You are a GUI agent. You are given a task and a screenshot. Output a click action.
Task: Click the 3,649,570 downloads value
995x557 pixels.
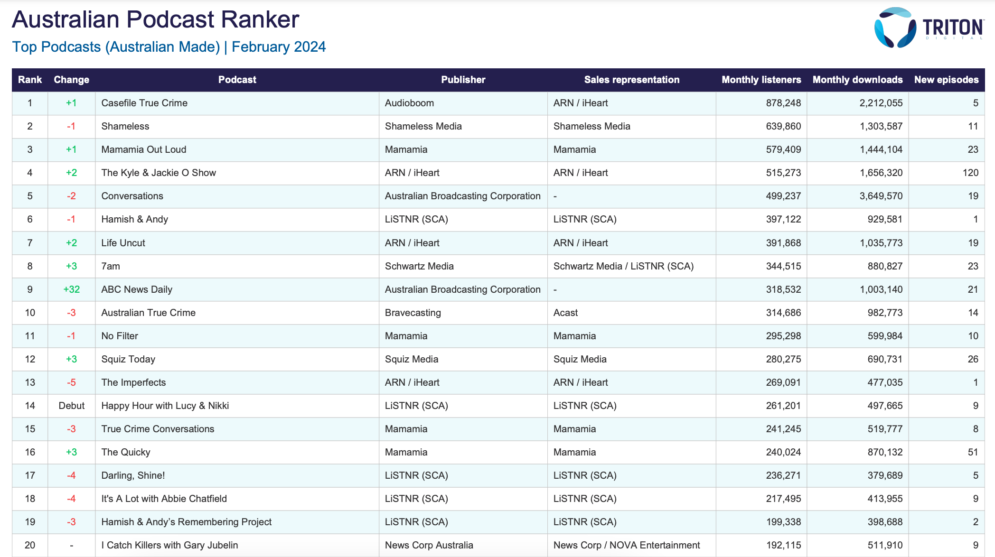(x=881, y=196)
